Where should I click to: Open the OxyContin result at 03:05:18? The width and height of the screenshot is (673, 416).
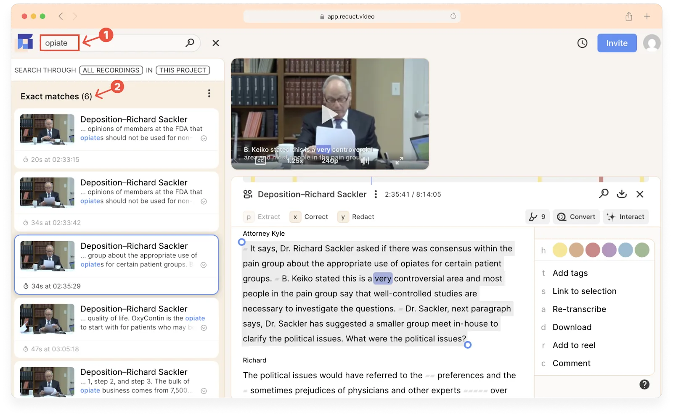click(x=117, y=328)
